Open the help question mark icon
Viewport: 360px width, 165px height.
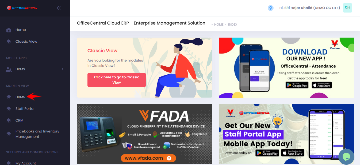(x=271, y=8)
